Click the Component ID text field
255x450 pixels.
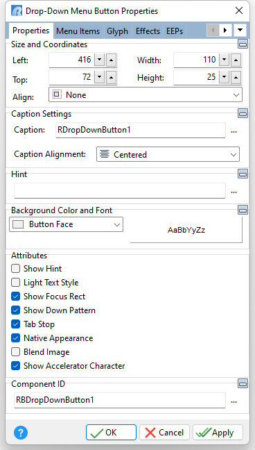click(120, 400)
